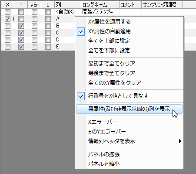Image resolution: width=196 pixels, height=174 pixels.
Task: Enable the L checkbox for column B
Action: [x=48, y=26]
